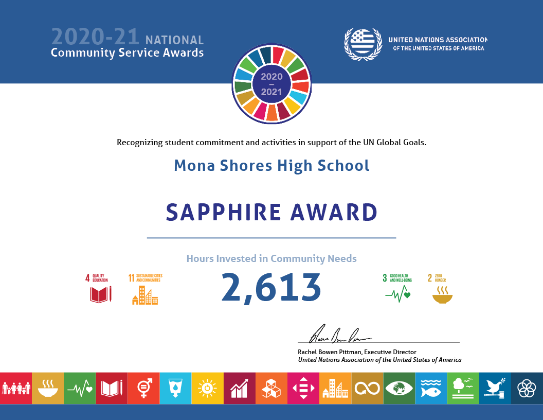The width and height of the screenshot is (543, 420).
Task: Click the No Poverty family icon in bottom strip
Action: pos(16,388)
